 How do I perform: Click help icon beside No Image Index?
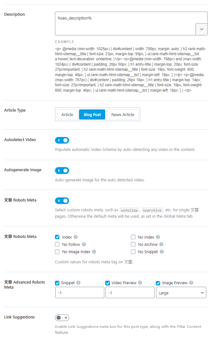point(94,252)
